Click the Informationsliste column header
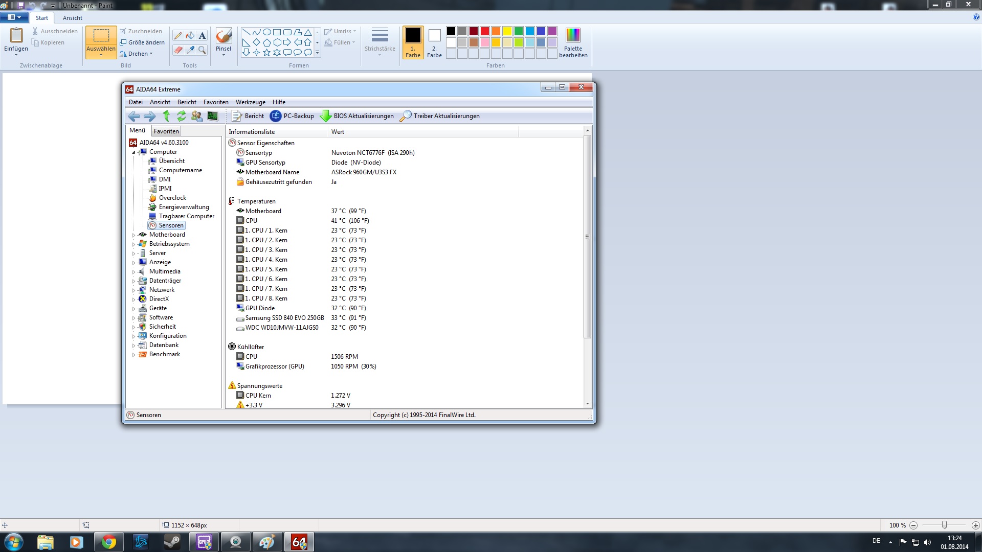 click(x=277, y=132)
